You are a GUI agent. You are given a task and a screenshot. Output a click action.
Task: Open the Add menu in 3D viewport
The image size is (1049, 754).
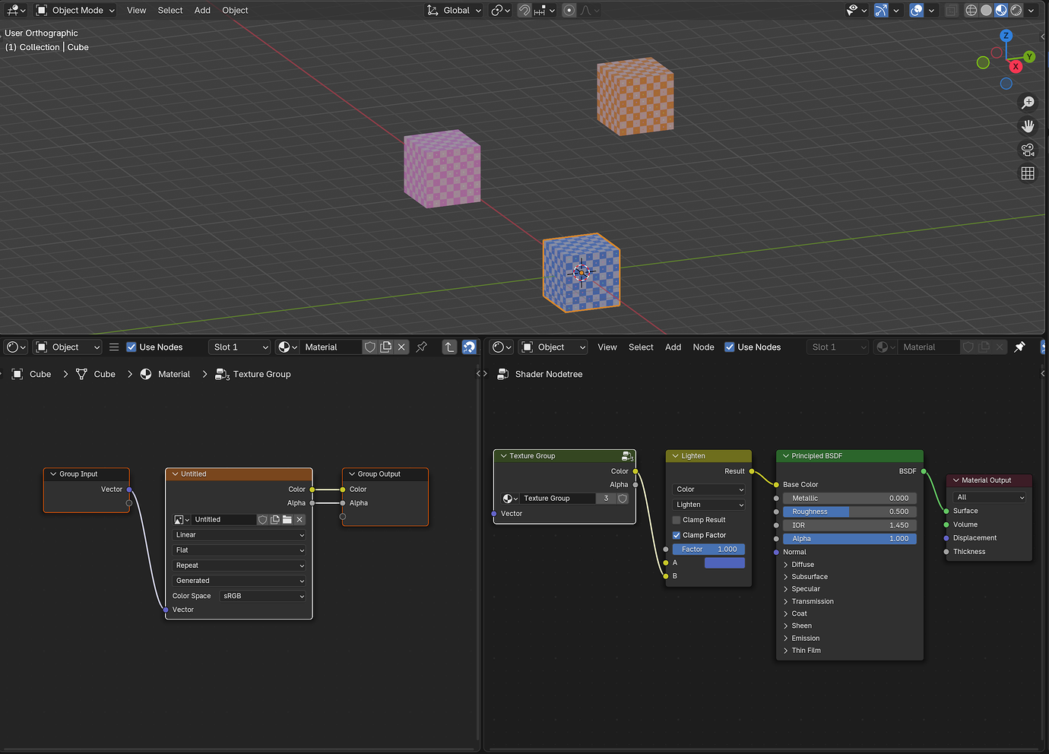[202, 10]
